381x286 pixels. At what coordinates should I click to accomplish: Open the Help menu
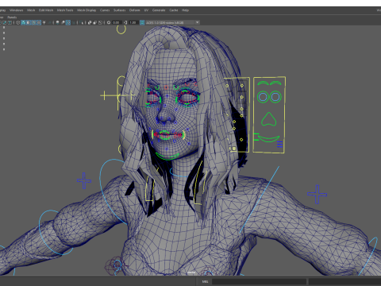pyautogui.click(x=185, y=10)
